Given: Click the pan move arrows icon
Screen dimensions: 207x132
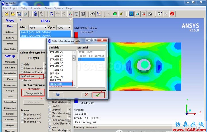Looking at the screenshot, I should point(58,14).
